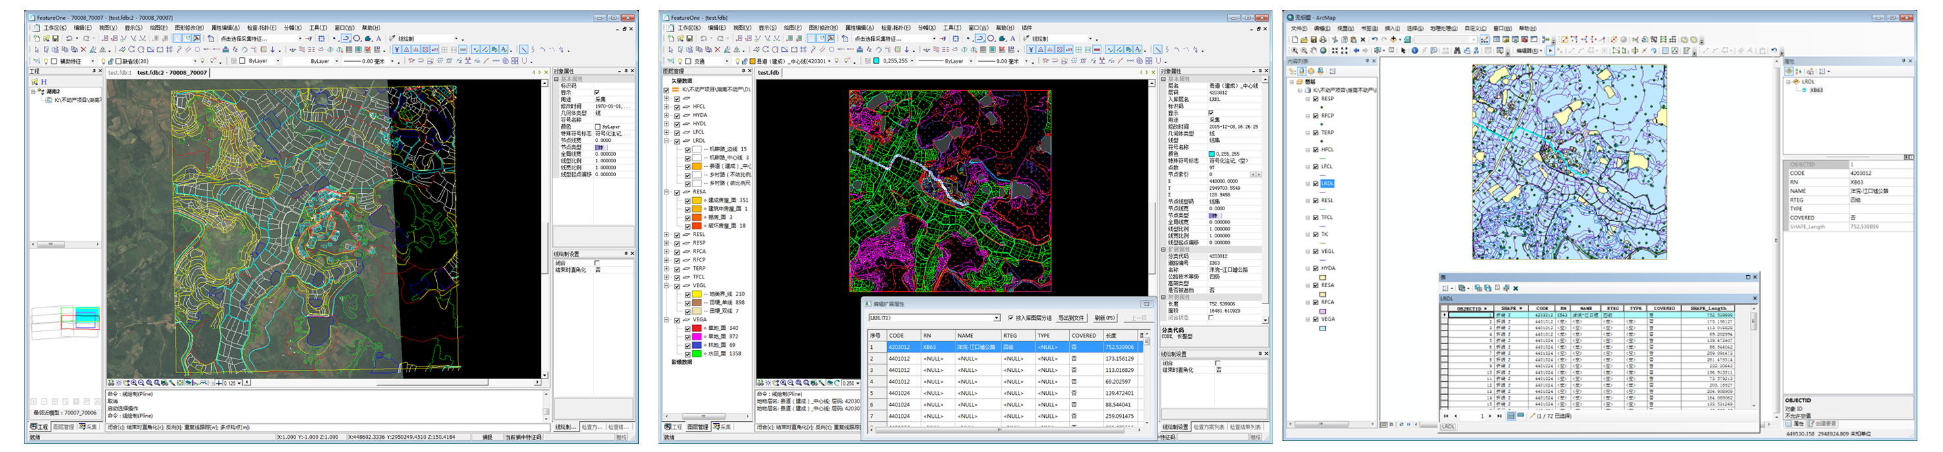
Task: Click down arrow tool in test.fdb window toolbar
Action: tap(907, 50)
